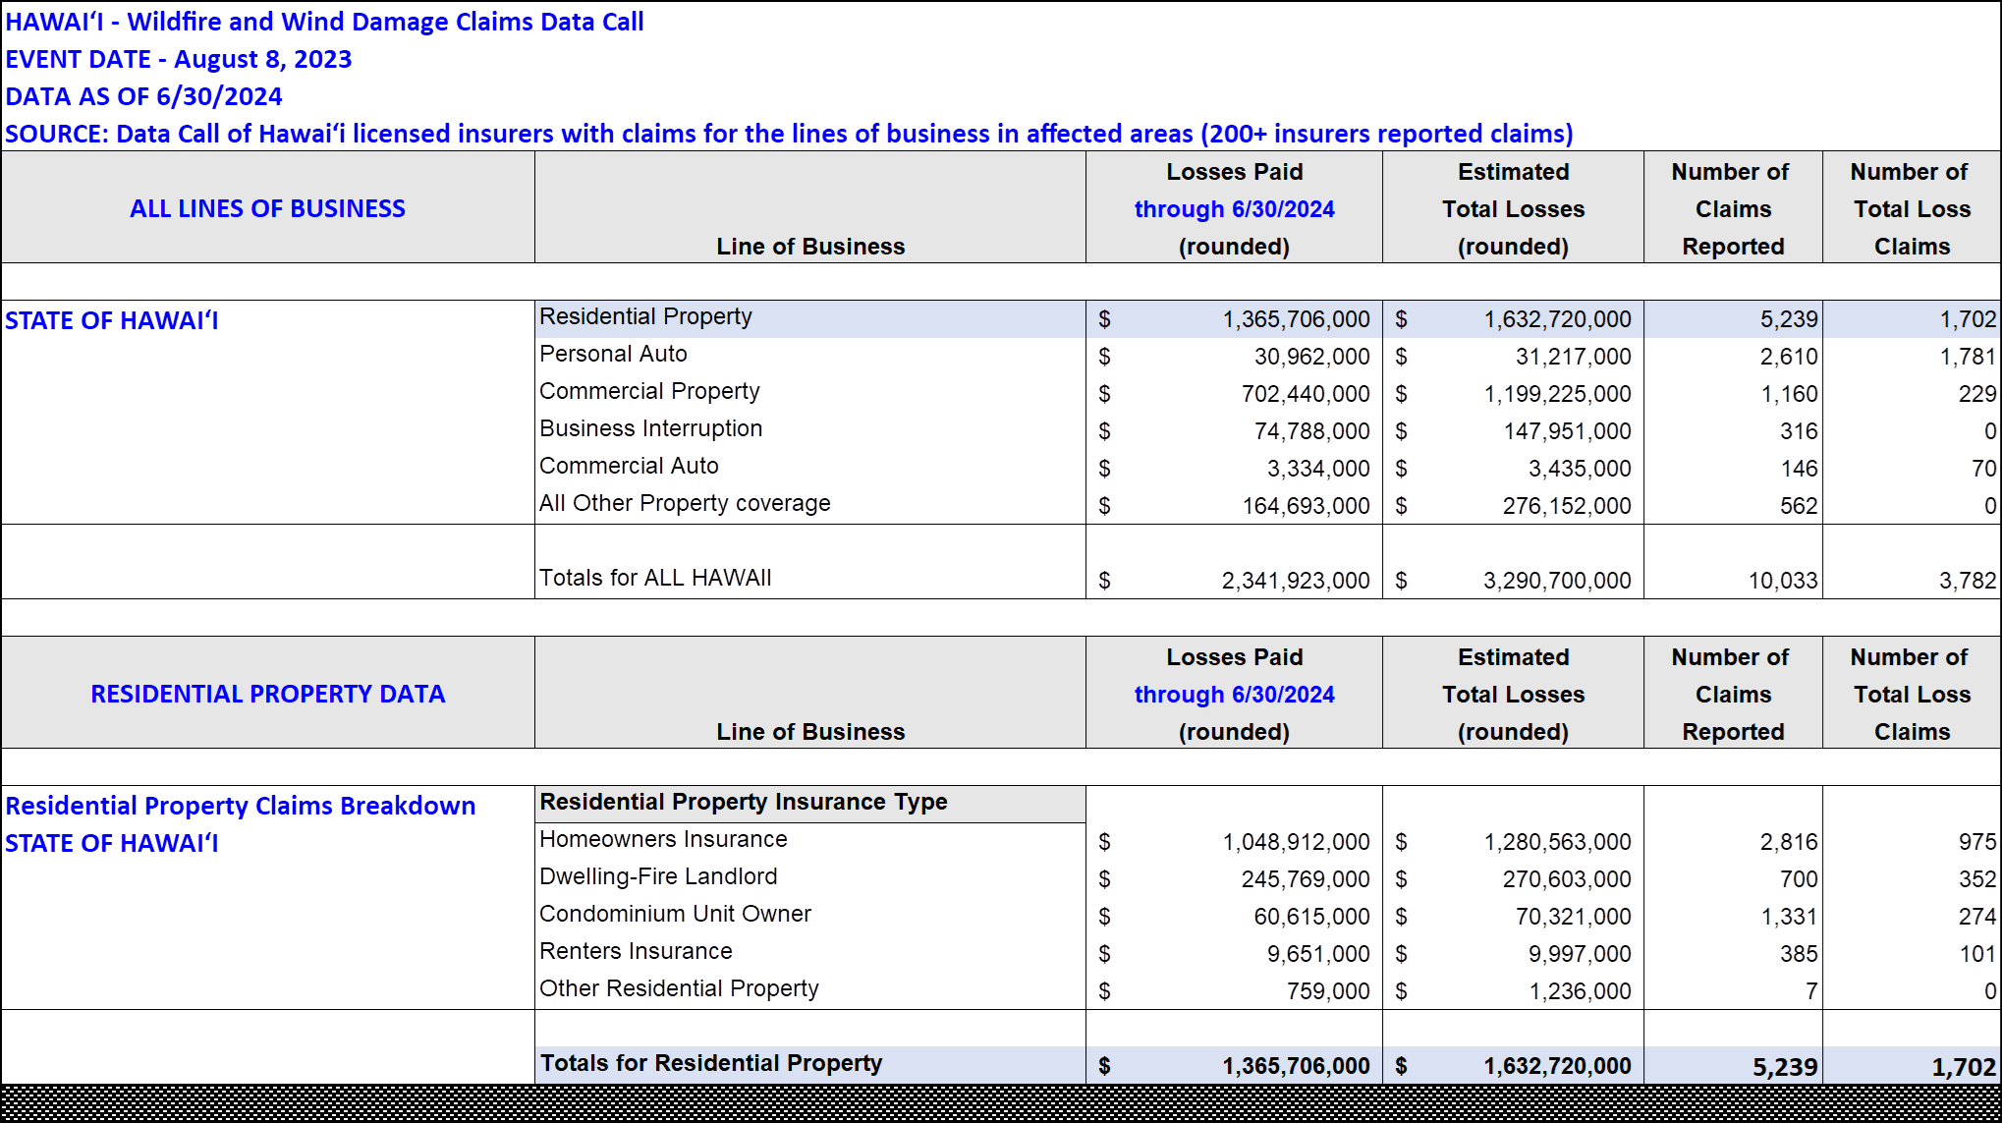The image size is (2002, 1123).
Task: Select top Estimated Total Losses column header
Action: [x=1512, y=208]
